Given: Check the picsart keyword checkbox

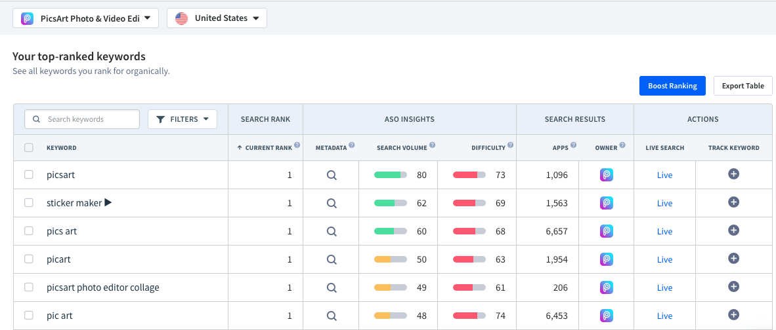Looking at the screenshot, I should 29,175.
